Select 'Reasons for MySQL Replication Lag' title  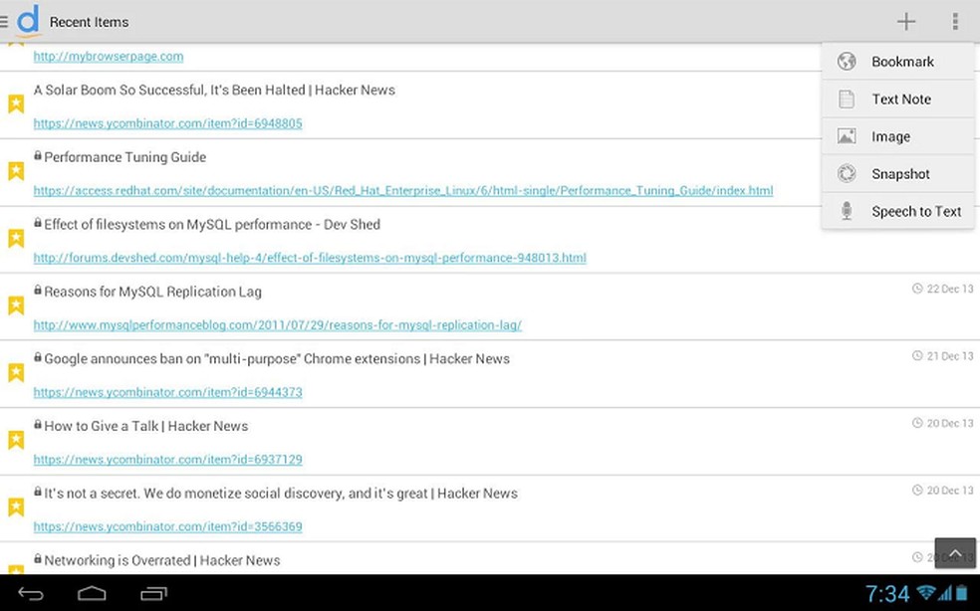tap(152, 292)
